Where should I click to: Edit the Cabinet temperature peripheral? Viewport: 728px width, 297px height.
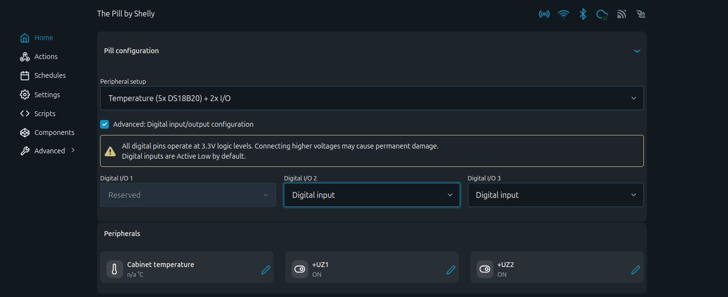click(x=266, y=269)
